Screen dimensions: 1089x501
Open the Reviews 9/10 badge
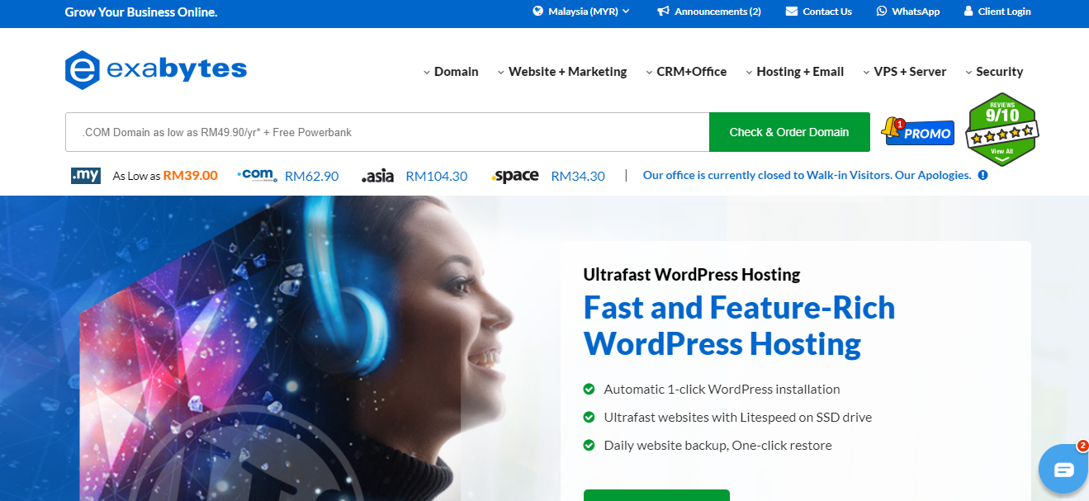pos(1001,130)
